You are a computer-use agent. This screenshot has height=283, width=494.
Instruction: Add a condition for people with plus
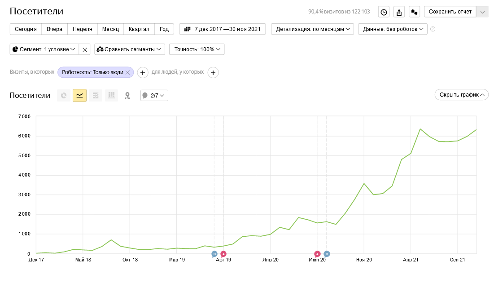pos(213,72)
